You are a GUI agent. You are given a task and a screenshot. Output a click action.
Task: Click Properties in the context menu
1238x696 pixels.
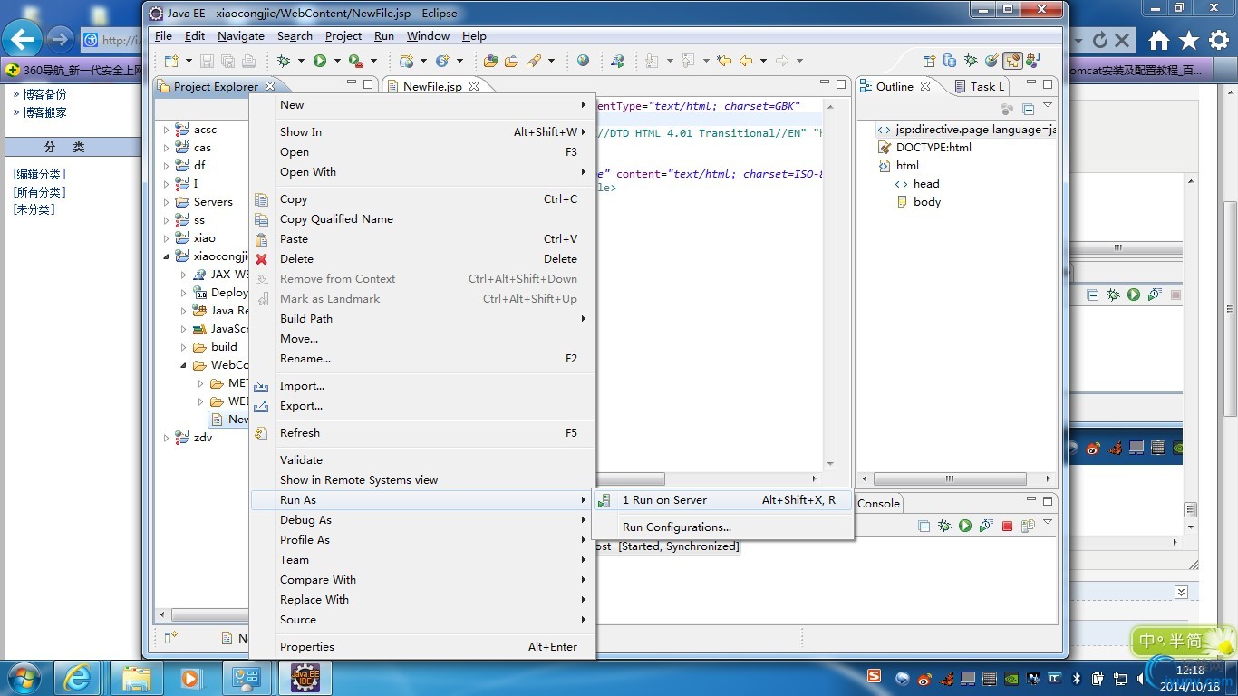pyautogui.click(x=422, y=647)
